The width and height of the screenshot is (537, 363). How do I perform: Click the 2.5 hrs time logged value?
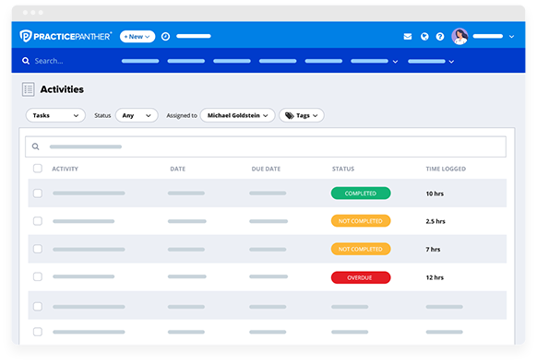point(436,221)
